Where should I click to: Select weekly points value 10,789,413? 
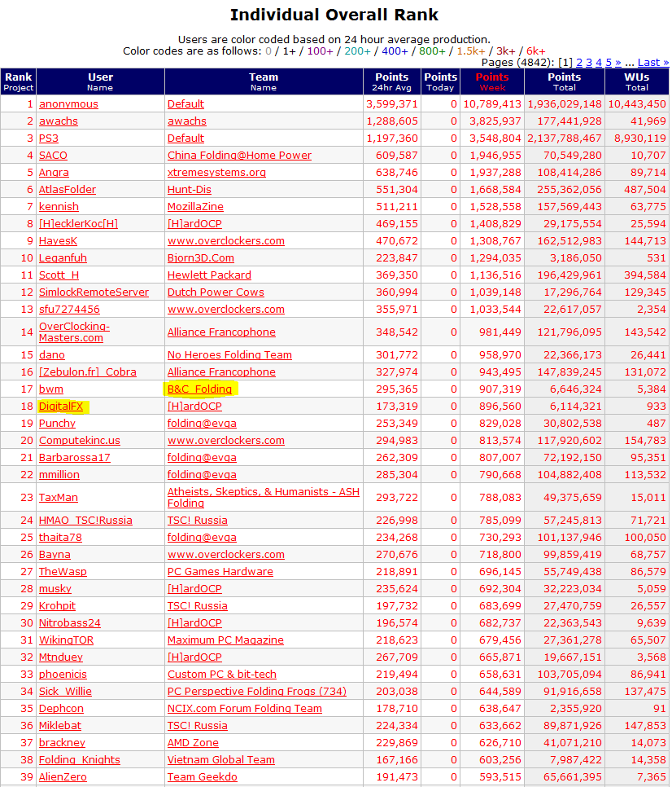(492, 104)
